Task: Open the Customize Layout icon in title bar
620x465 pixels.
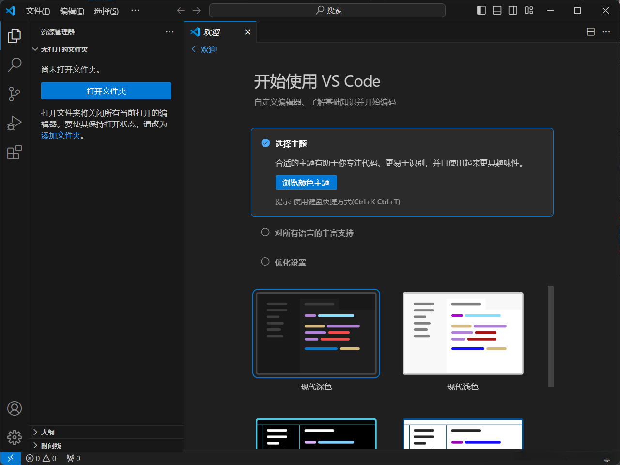Action: [529, 10]
